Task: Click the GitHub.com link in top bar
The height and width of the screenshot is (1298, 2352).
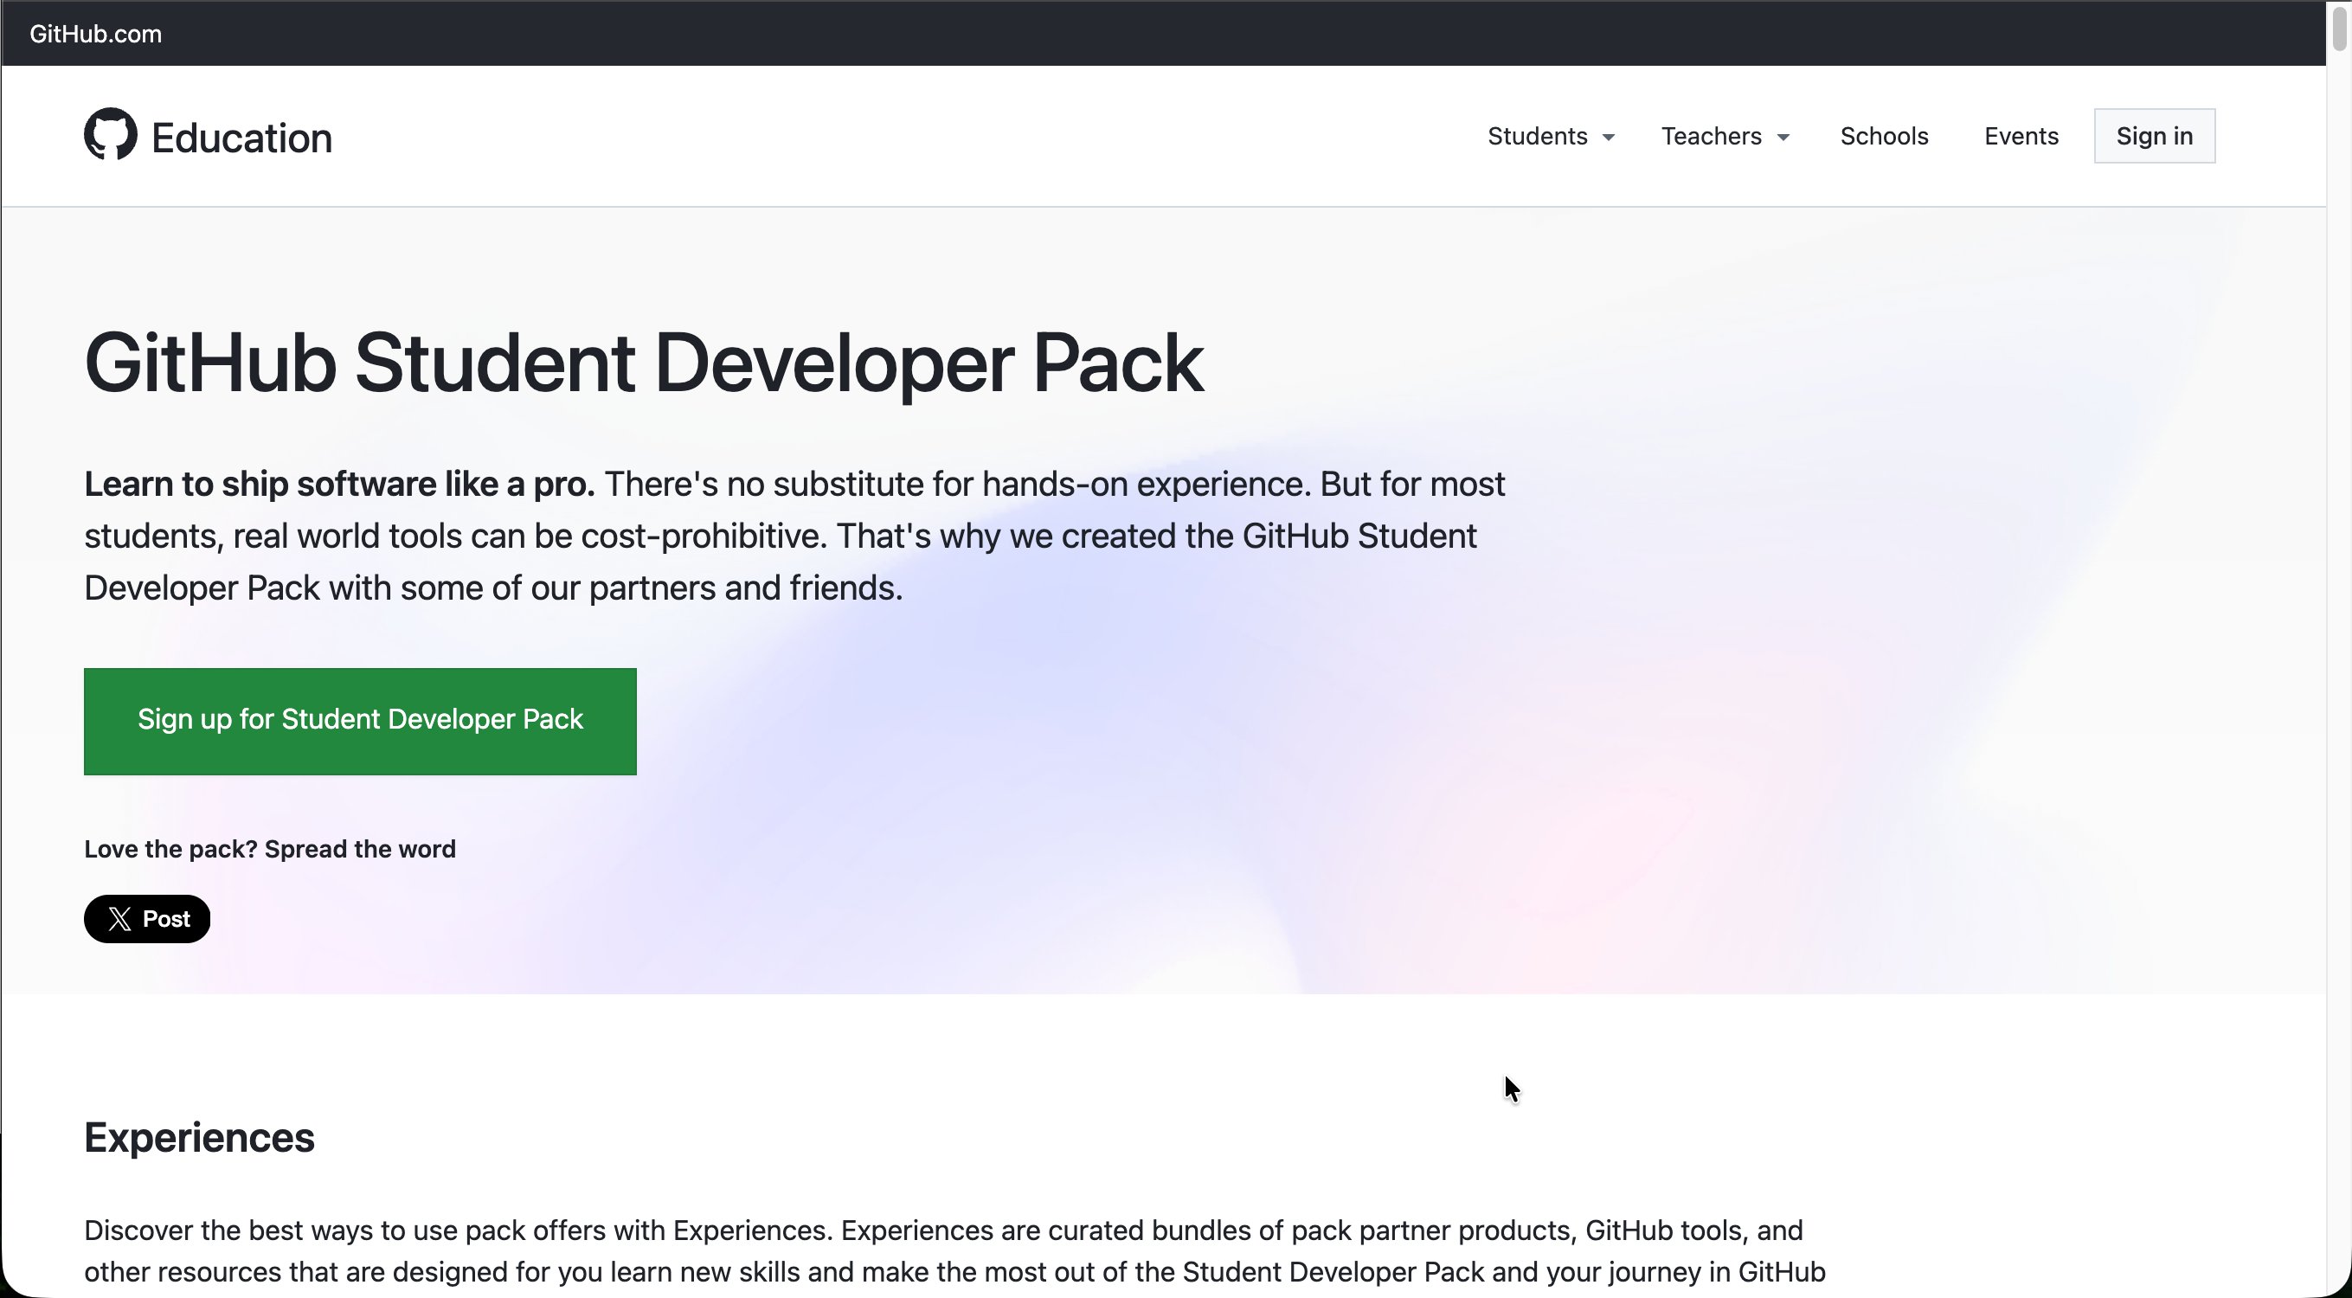Action: (96, 34)
